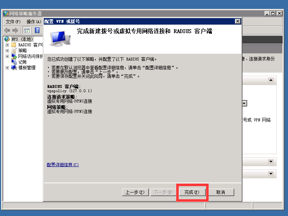Screen dimensions: 288x216
Task: Select the 模板管理 tree item
Action: tap(27, 68)
